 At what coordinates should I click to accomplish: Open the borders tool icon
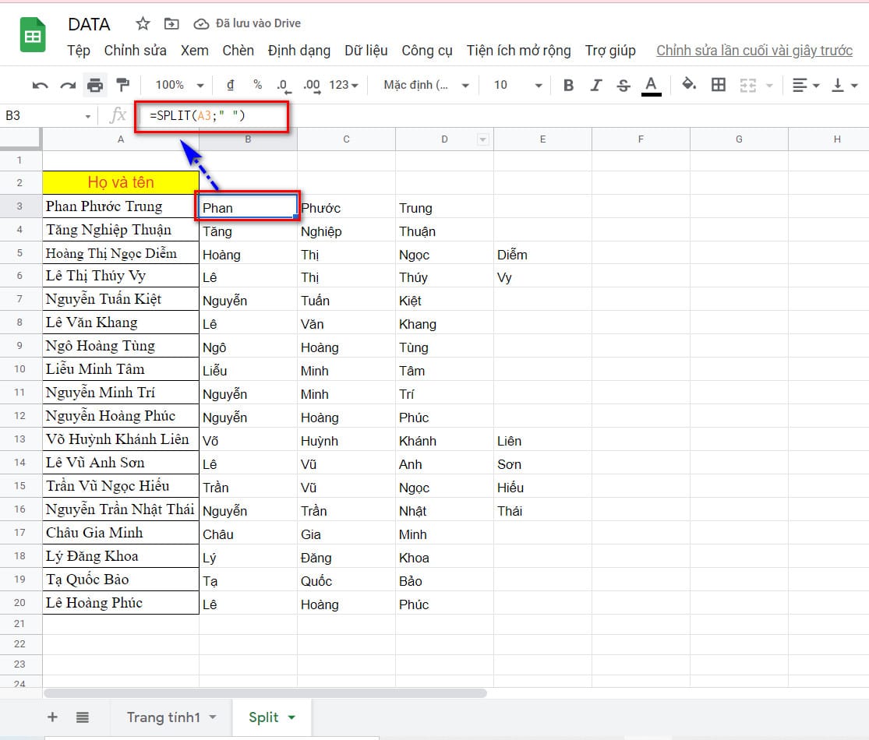point(719,85)
